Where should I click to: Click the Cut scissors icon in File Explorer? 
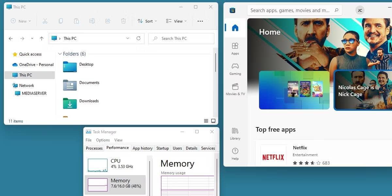(45, 21)
